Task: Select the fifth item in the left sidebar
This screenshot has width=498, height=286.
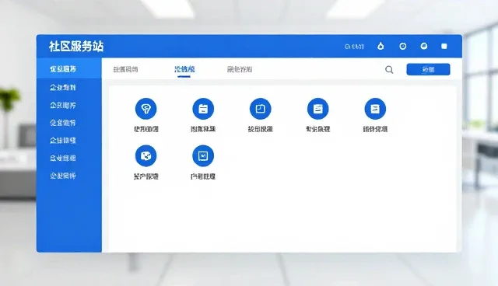Action: [x=63, y=140]
